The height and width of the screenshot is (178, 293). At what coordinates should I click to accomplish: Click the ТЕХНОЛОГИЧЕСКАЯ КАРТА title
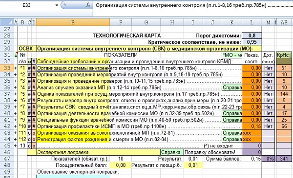click(x=126, y=36)
